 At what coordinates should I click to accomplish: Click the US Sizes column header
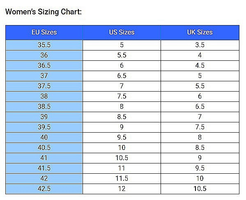tap(122, 32)
